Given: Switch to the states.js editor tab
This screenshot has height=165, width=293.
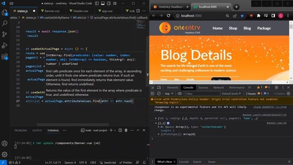Looking at the screenshot, I should (22, 11).
